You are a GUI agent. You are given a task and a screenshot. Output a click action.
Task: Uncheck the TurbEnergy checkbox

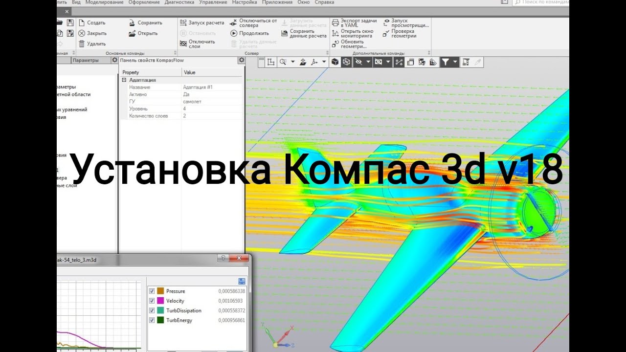152,320
